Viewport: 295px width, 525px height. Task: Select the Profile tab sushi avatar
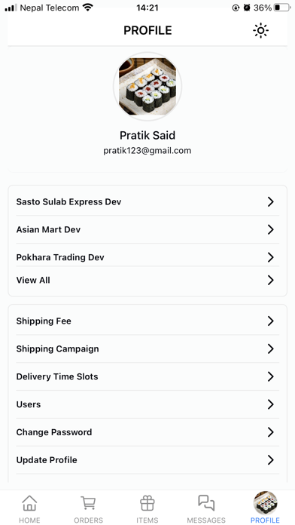[x=265, y=503]
